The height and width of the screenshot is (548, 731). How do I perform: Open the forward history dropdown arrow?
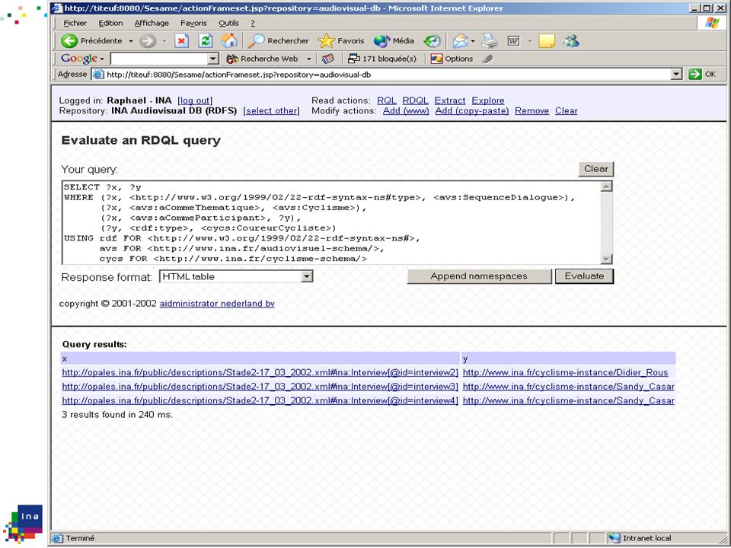[164, 41]
